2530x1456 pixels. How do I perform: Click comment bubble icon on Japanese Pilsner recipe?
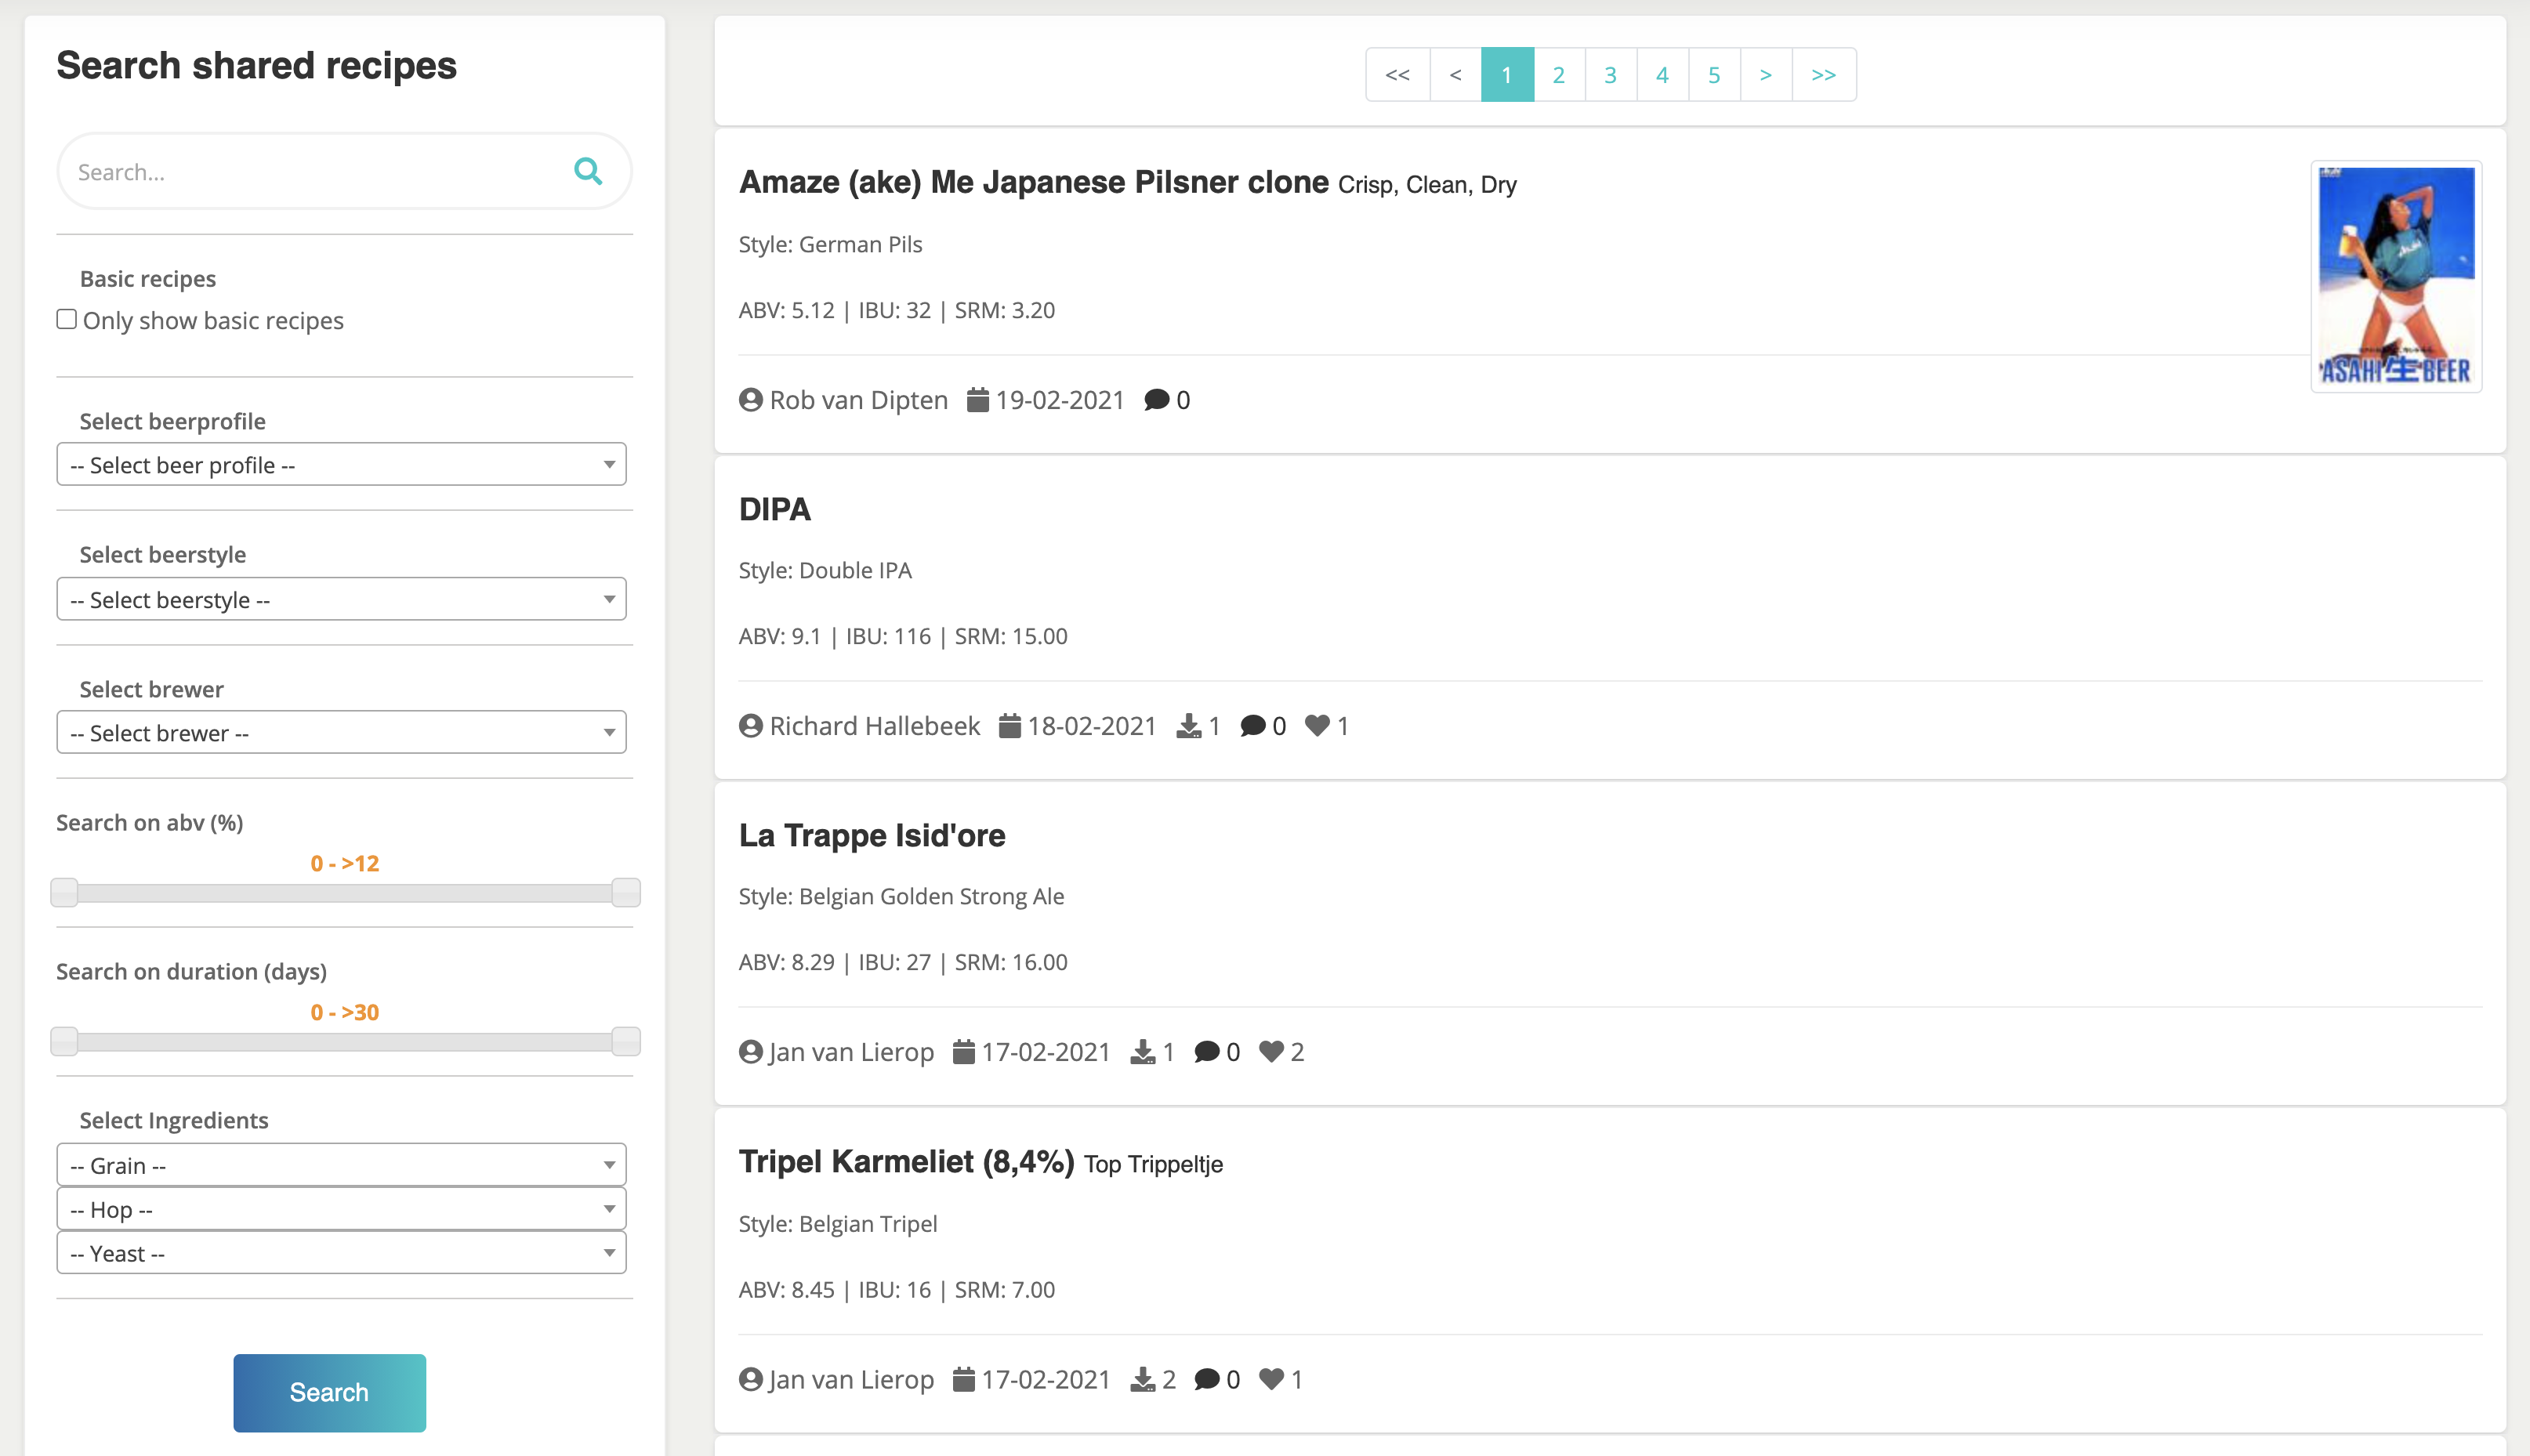point(1157,400)
